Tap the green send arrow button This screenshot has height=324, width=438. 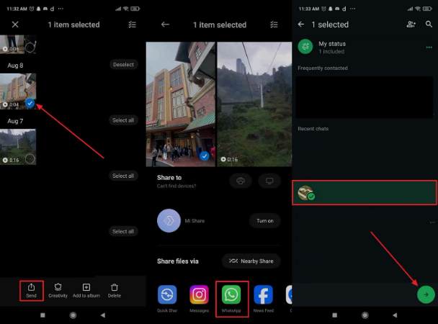pyautogui.click(x=426, y=294)
